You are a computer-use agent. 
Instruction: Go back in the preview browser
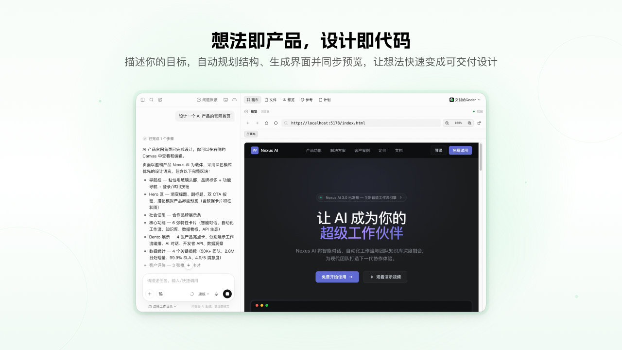coord(248,123)
